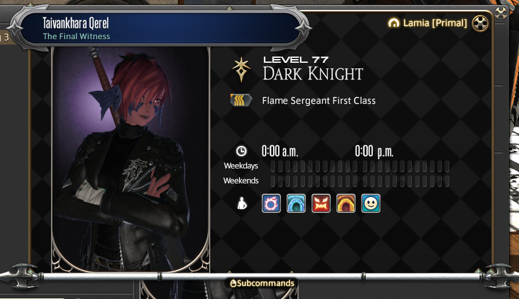Toggle the first Weekdays hour segment
The width and height of the screenshot is (519, 299).
click(273, 167)
